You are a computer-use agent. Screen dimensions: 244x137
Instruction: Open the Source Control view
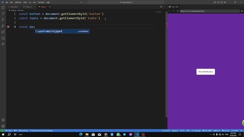tap(3, 20)
